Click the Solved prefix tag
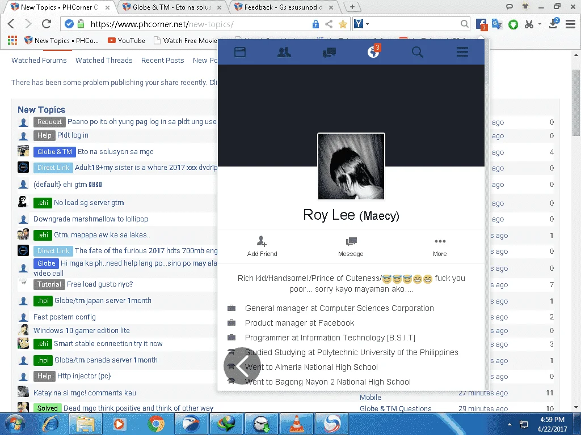Screen dimensions: 581x435 point(48,408)
